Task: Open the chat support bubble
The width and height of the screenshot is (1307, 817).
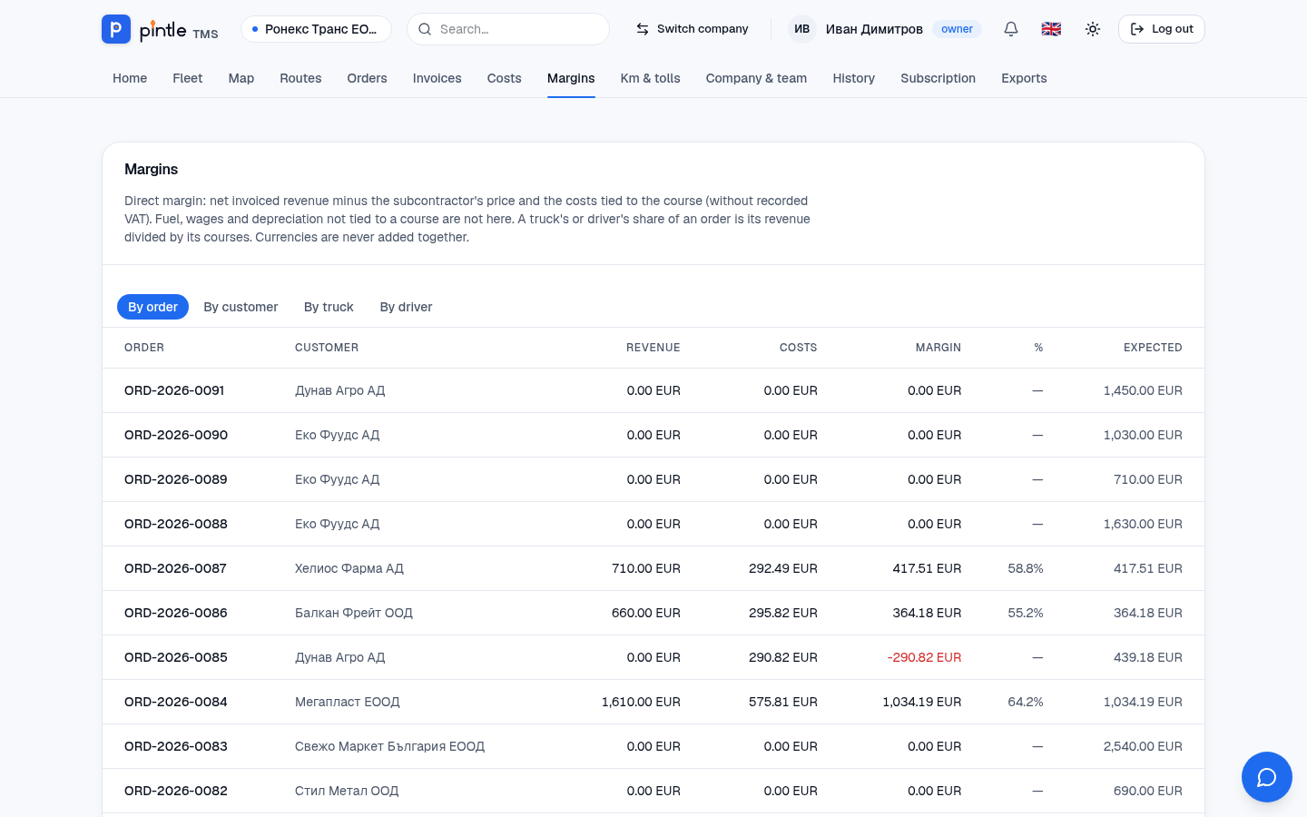Action: click(x=1267, y=777)
